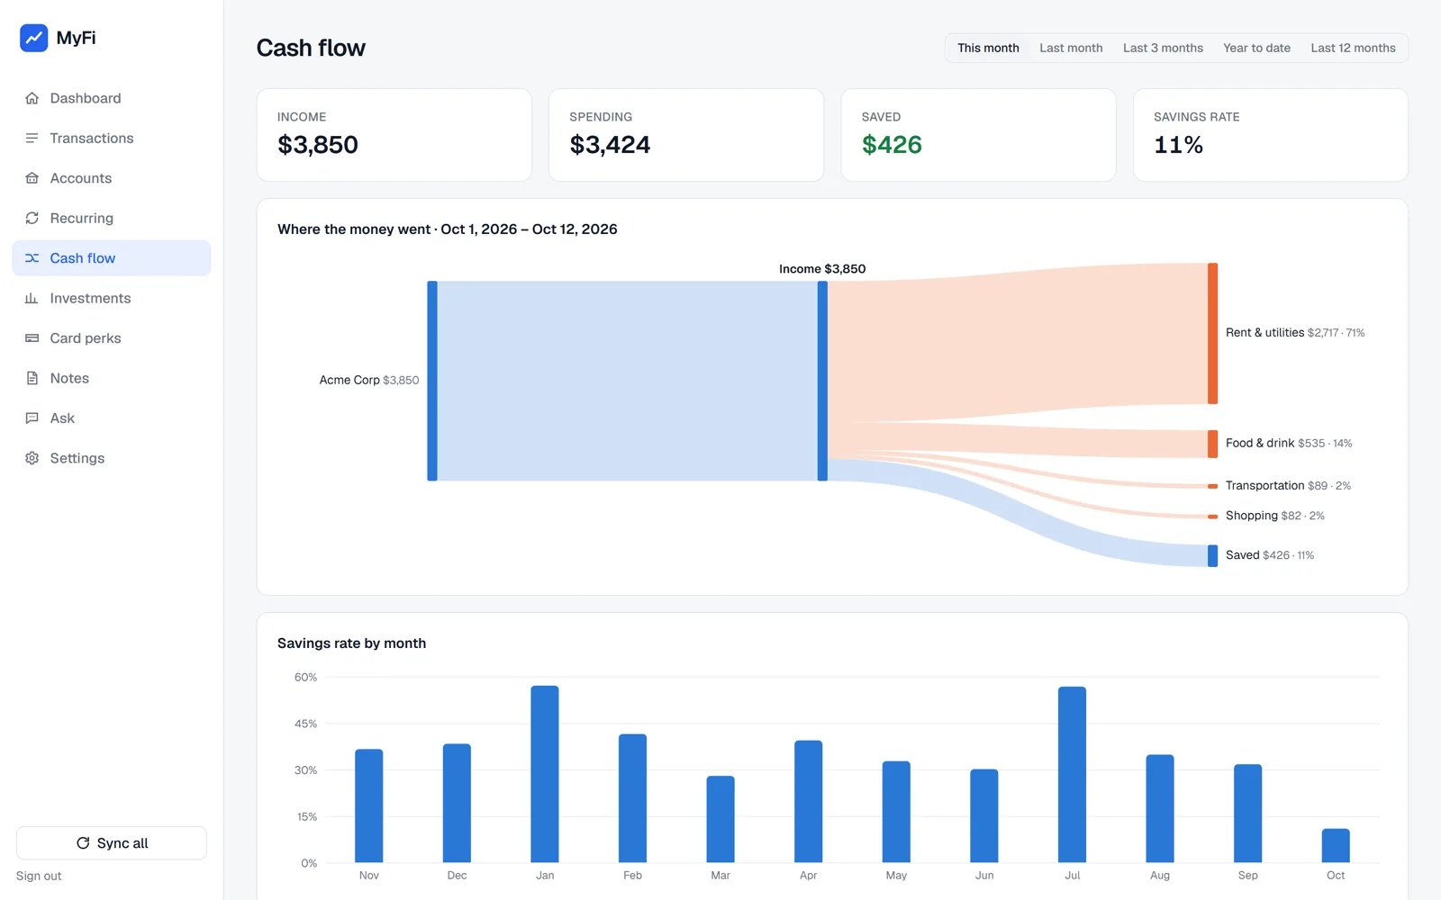1441x900 pixels.
Task: Click the Sync all button
Action: coord(112,843)
